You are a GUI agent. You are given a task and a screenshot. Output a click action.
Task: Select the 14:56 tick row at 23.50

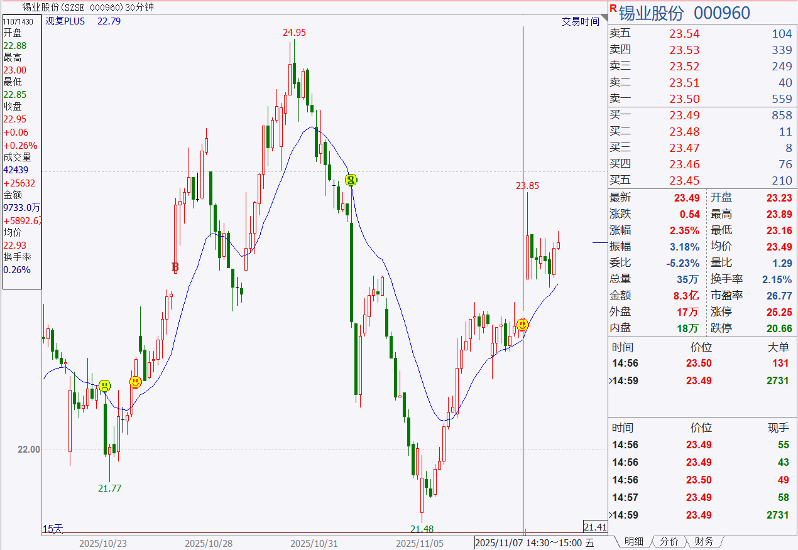(x=702, y=480)
